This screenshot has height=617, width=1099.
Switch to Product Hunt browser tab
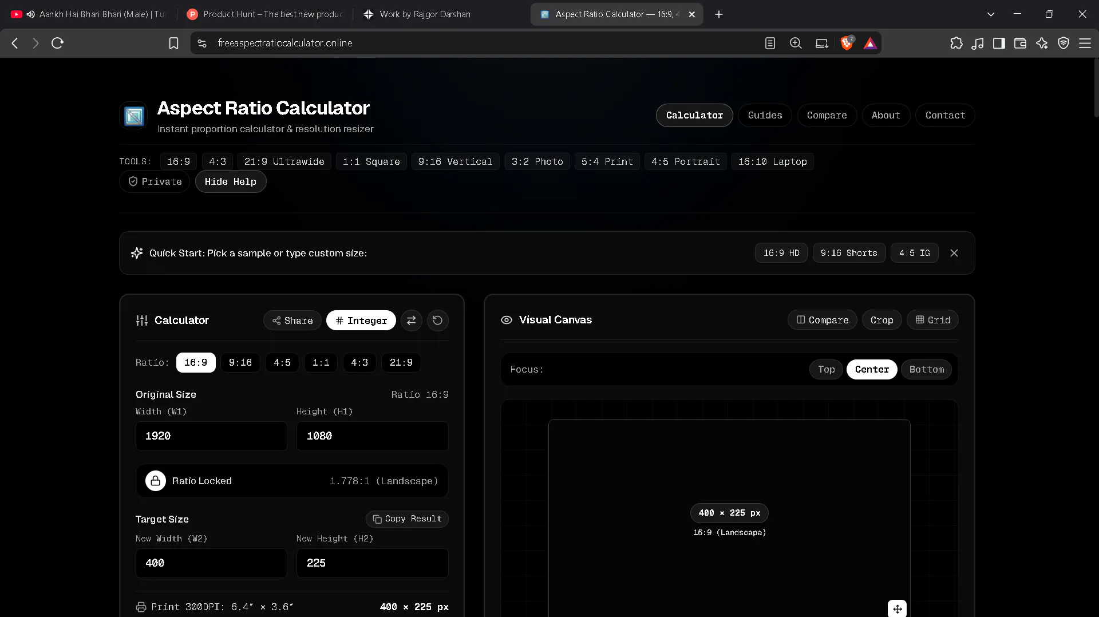pos(266,14)
